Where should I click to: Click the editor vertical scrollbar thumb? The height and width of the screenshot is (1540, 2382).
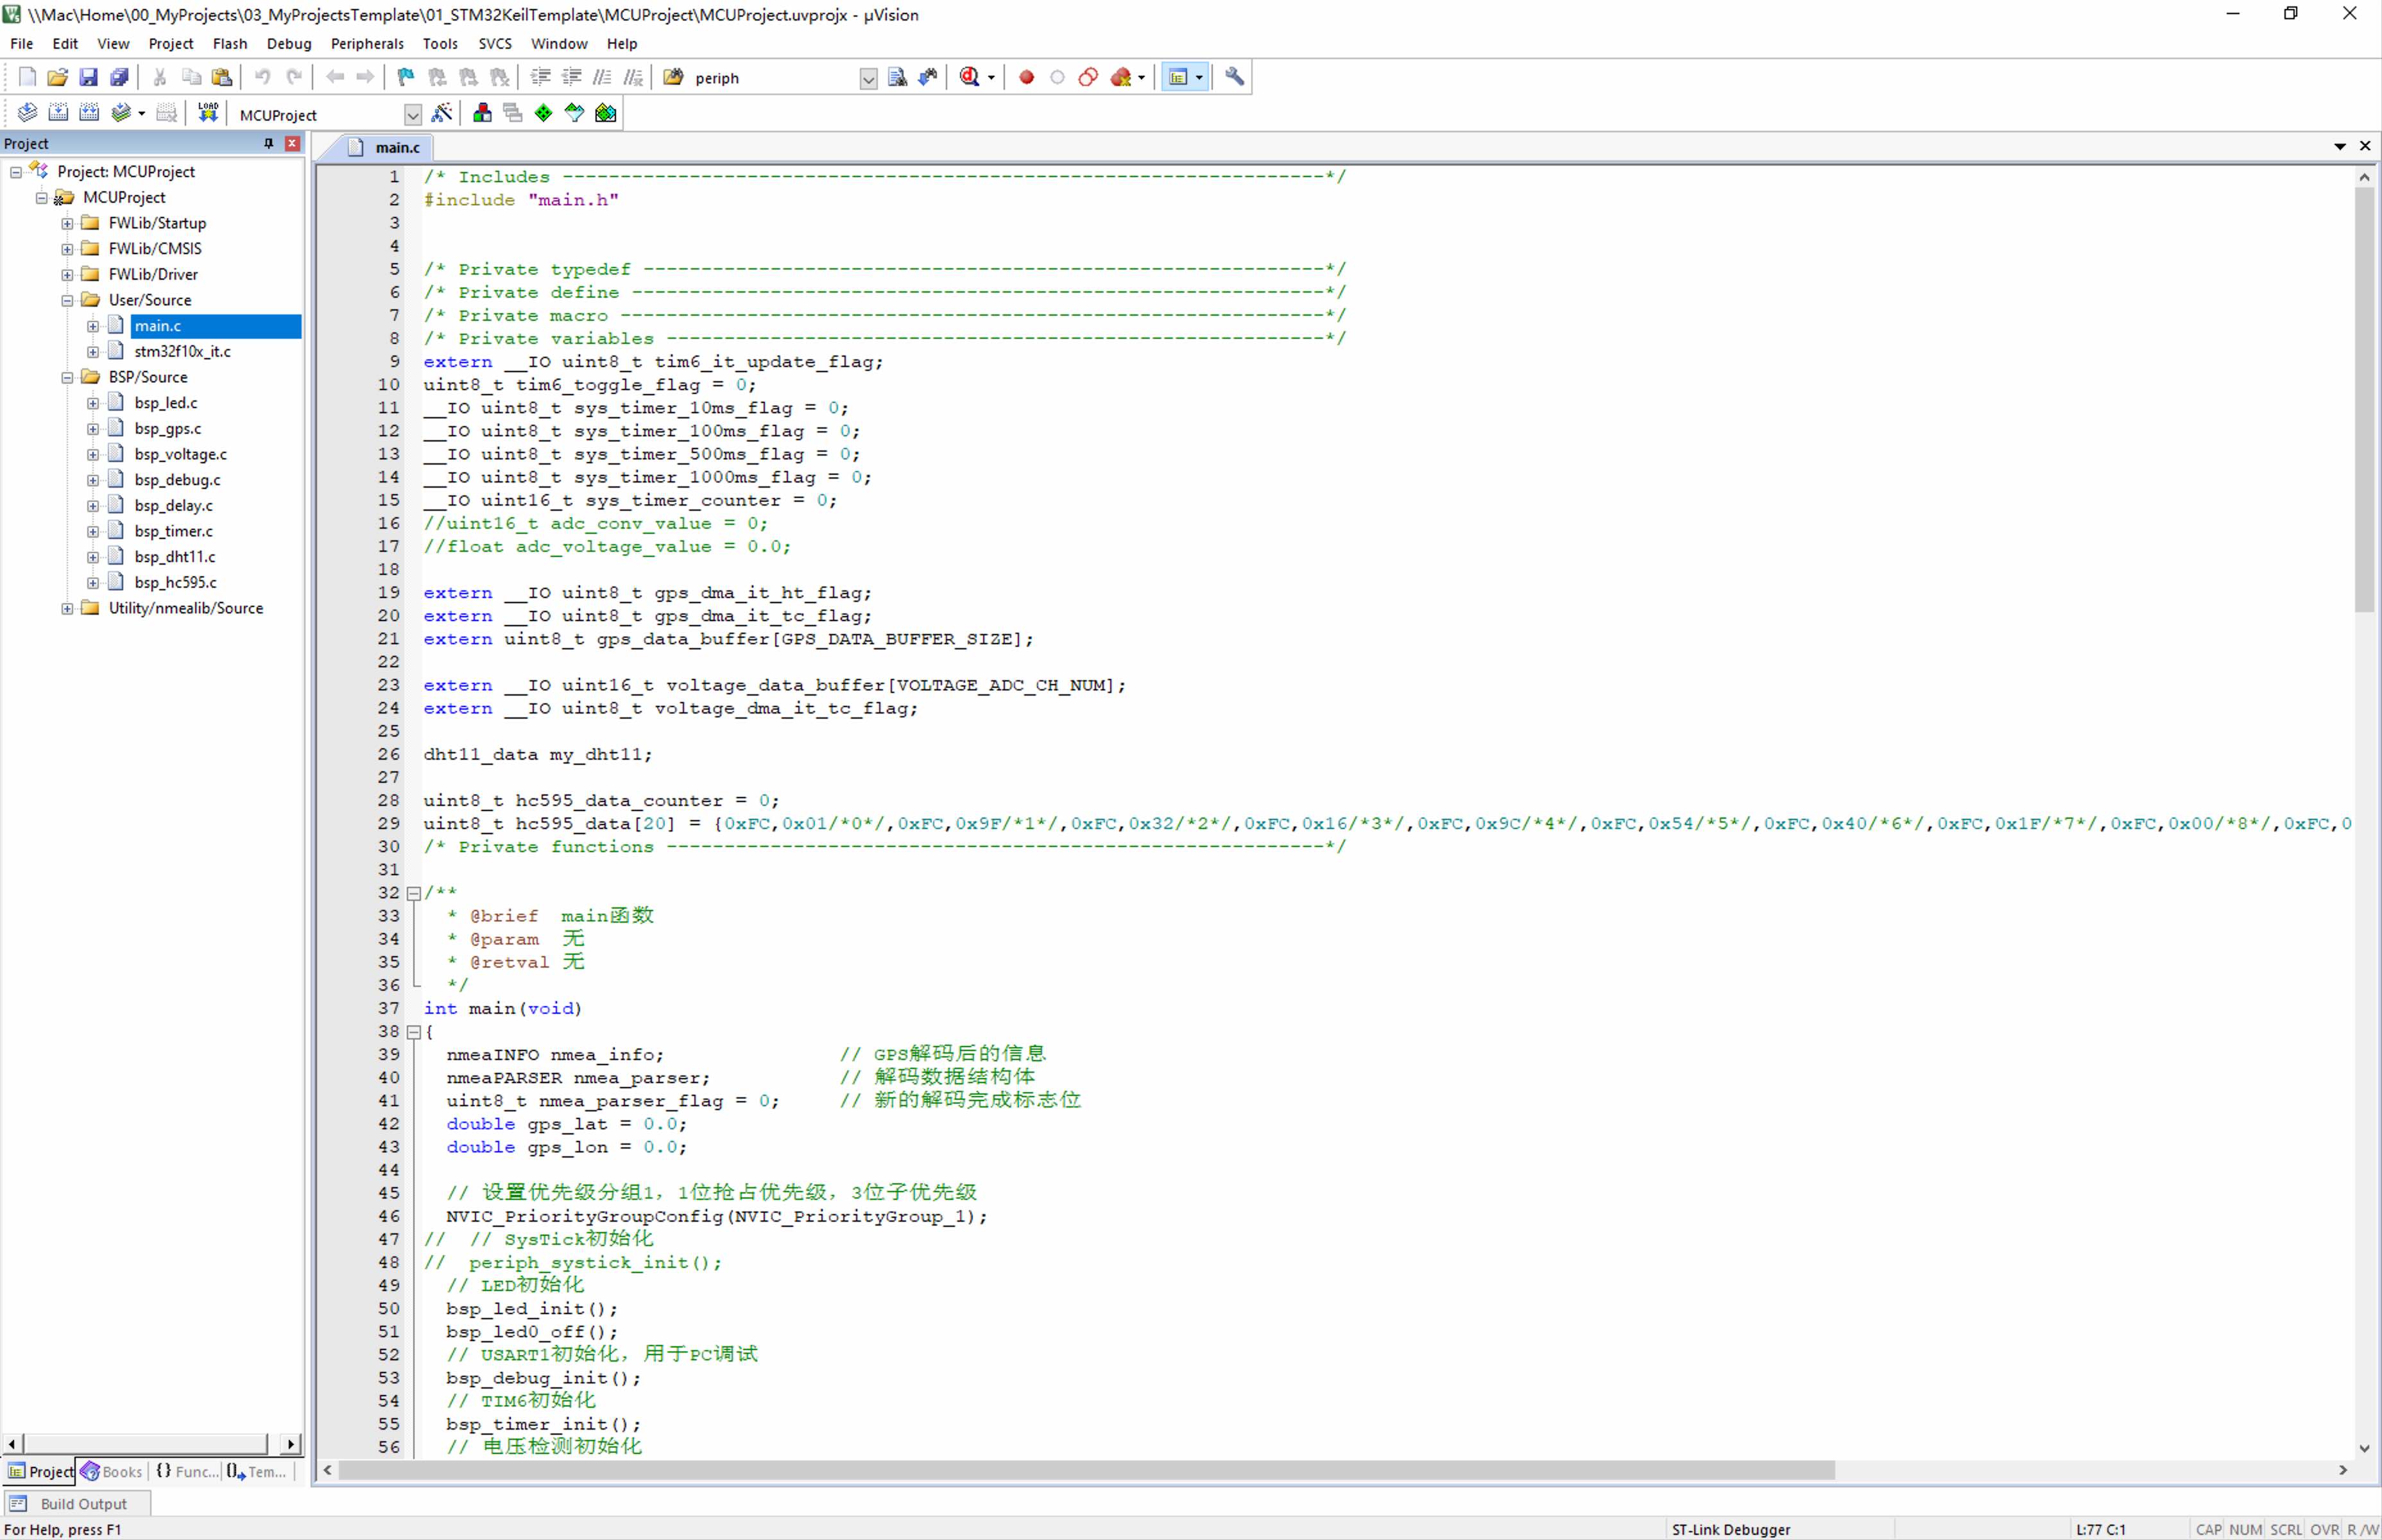[x=2364, y=399]
